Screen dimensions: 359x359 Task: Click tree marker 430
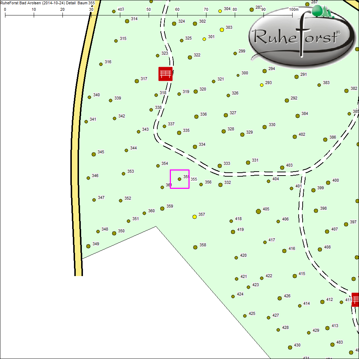(x=290, y=348)
